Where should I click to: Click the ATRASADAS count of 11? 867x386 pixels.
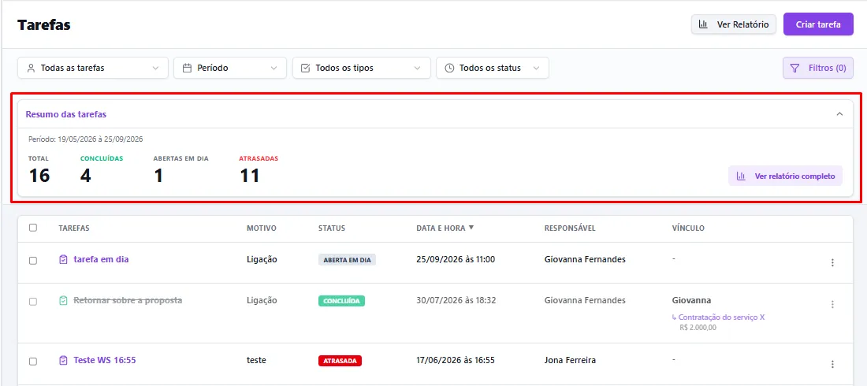[250, 176]
